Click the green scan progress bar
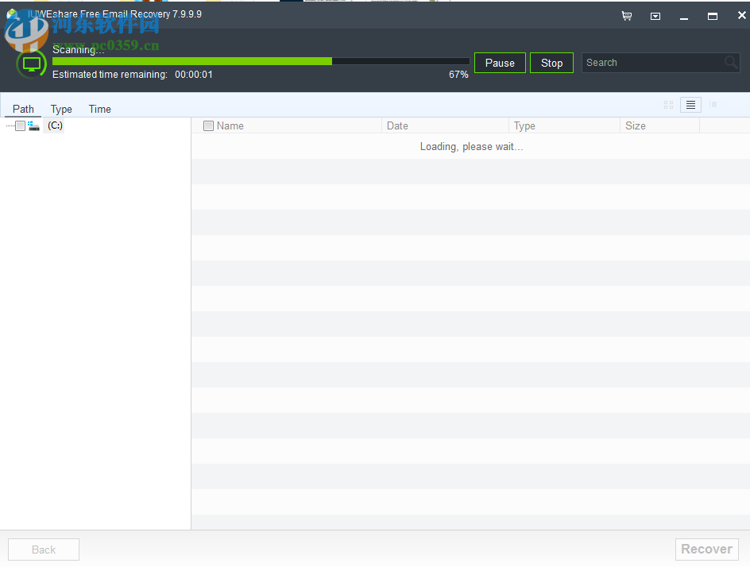 (x=191, y=61)
